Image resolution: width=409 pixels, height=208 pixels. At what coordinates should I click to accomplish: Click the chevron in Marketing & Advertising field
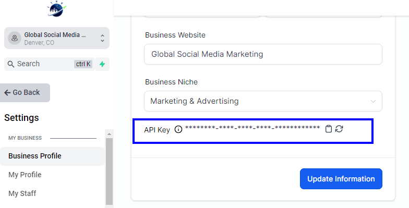tap(374, 101)
